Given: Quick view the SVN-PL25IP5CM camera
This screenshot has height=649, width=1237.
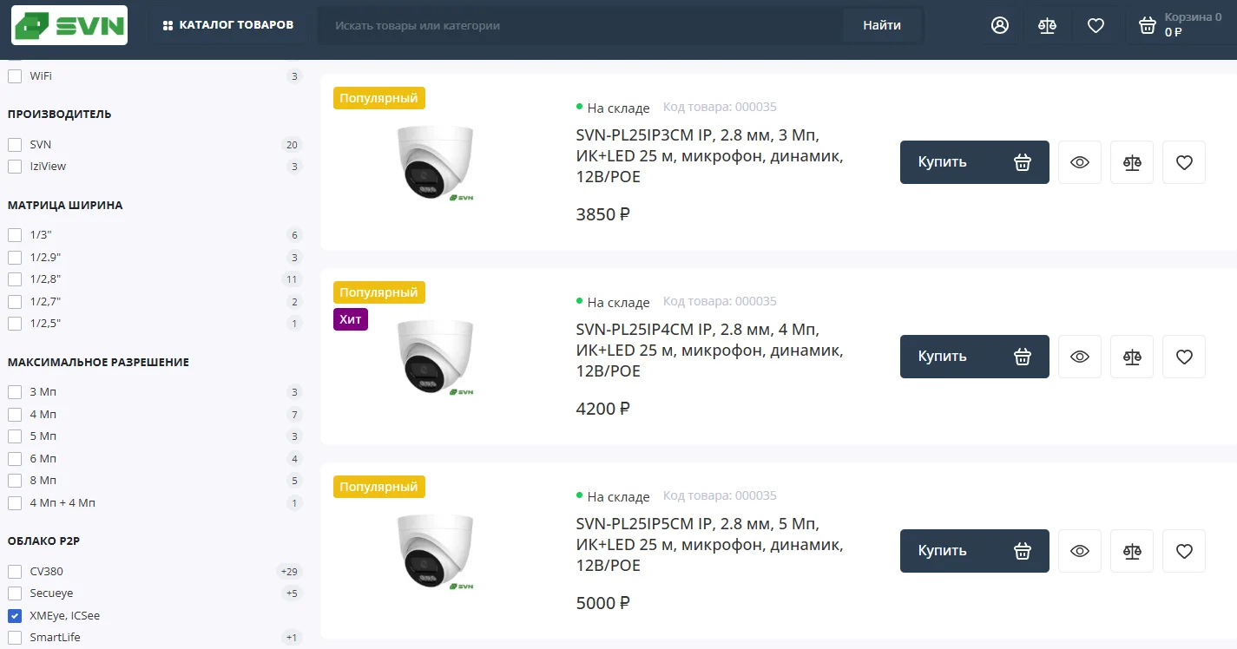Looking at the screenshot, I should (1080, 551).
